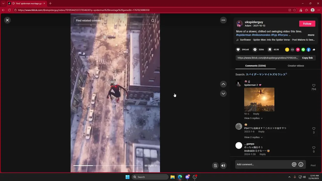Screen dimensions: 322x181
Task: Open the sunset image in Spiderman 2 comment
Action: pos(259,100)
